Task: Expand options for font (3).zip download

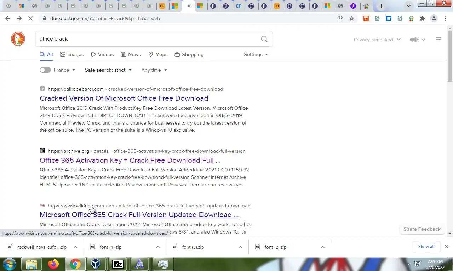Action: (x=240, y=247)
